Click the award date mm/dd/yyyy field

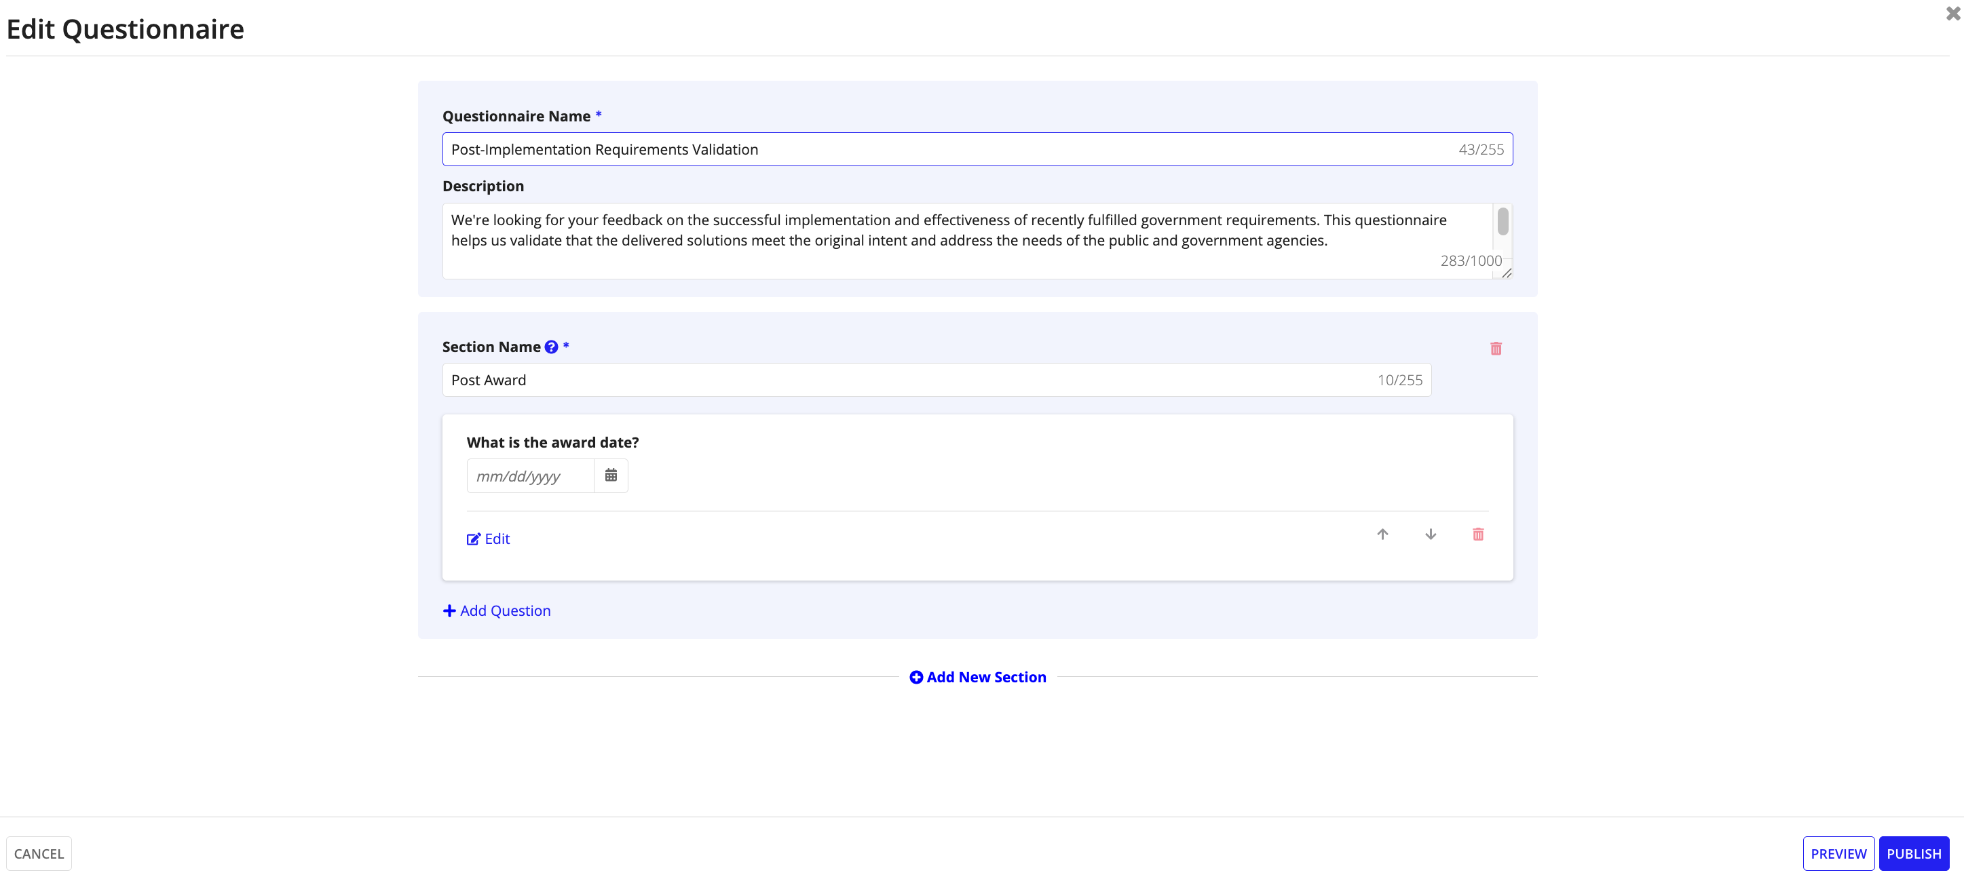(530, 476)
